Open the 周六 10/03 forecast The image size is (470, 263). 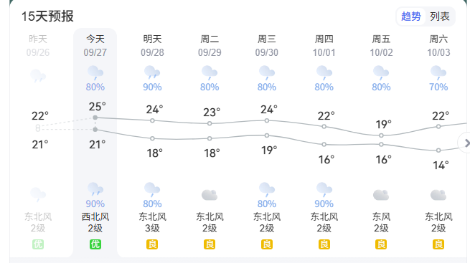click(438, 143)
